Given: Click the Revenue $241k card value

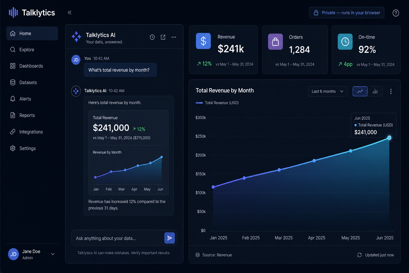Looking at the screenshot, I should click(231, 49).
